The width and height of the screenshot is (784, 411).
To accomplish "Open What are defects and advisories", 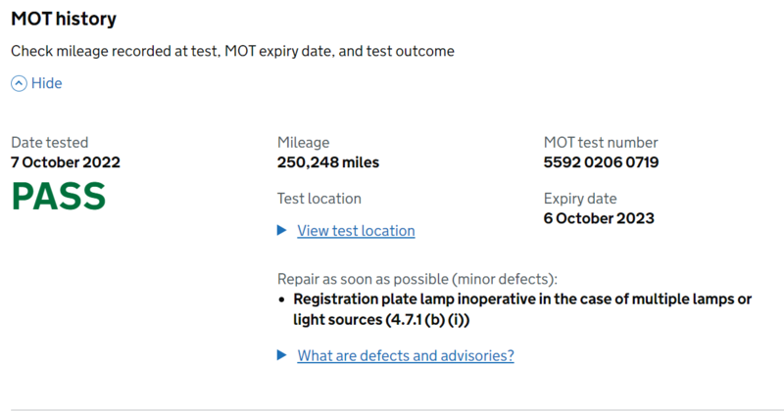I will point(406,355).
